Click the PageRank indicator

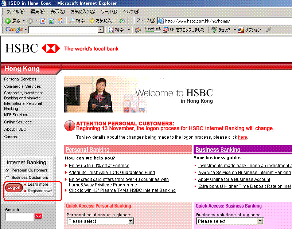point(152,29)
